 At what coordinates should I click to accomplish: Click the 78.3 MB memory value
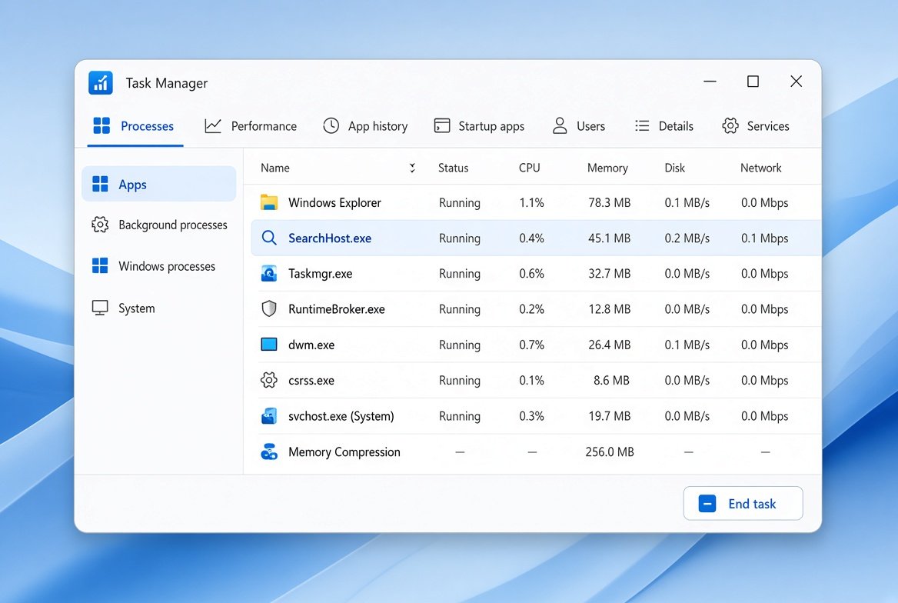[610, 203]
